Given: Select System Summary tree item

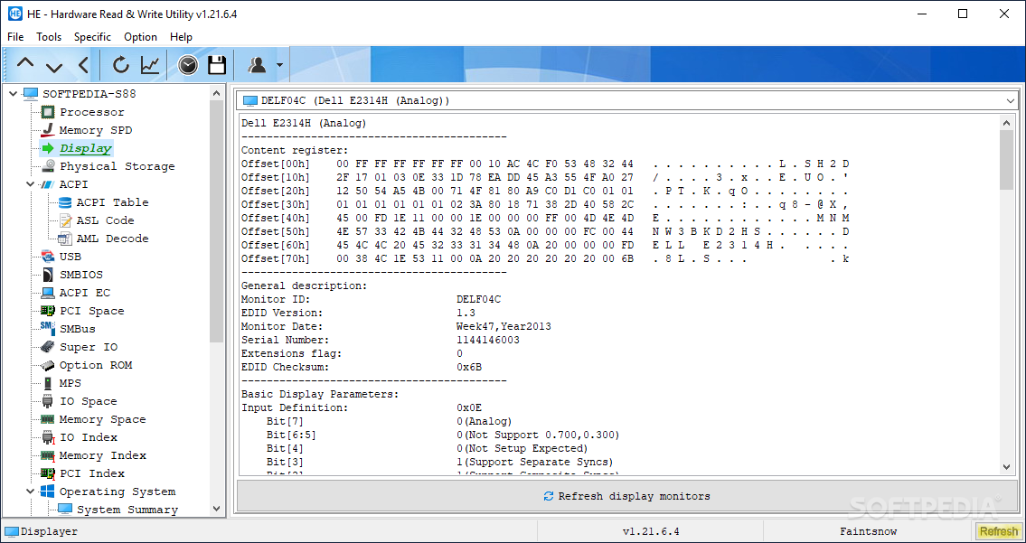Looking at the screenshot, I should point(127,509).
